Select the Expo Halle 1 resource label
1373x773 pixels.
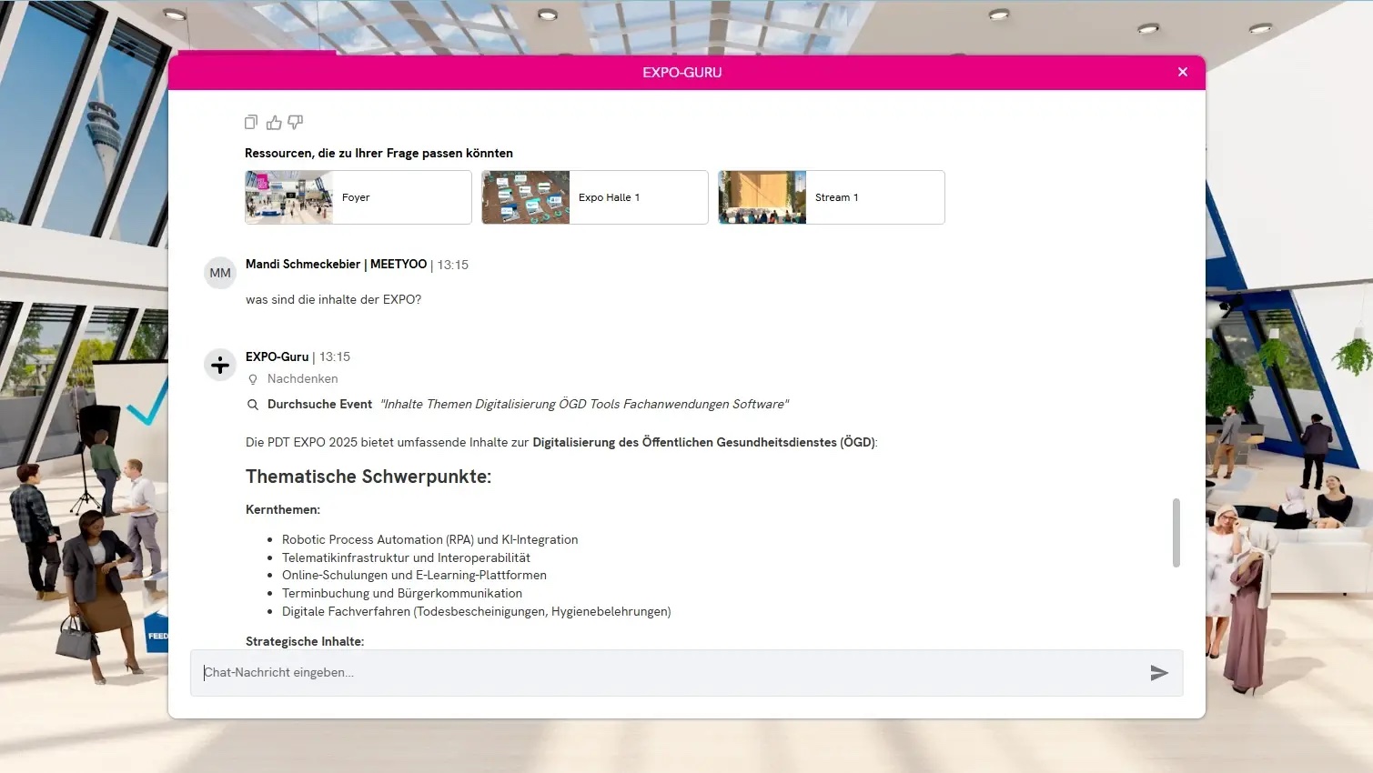point(609,197)
